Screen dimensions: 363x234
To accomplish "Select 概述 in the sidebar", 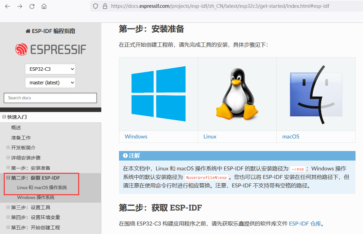I will [x=16, y=128].
